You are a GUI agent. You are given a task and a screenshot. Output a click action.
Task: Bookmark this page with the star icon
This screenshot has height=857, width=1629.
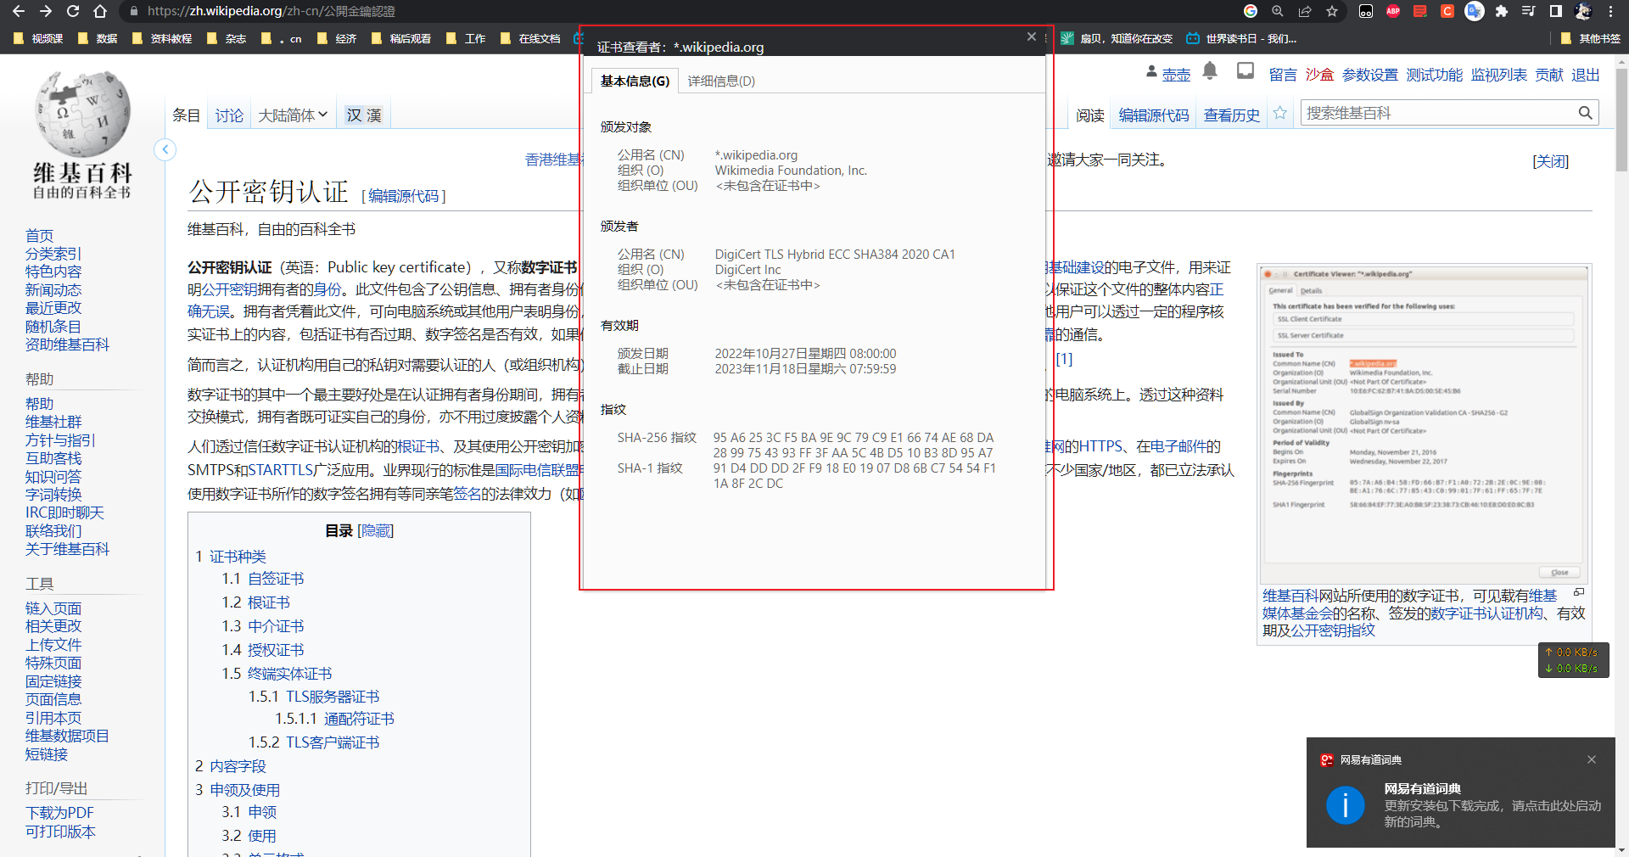point(1331,11)
